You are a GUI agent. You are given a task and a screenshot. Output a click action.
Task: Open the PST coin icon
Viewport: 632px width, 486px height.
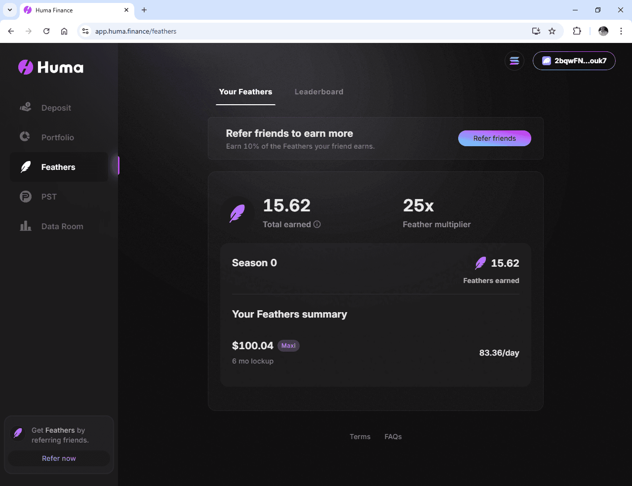(26, 197)
